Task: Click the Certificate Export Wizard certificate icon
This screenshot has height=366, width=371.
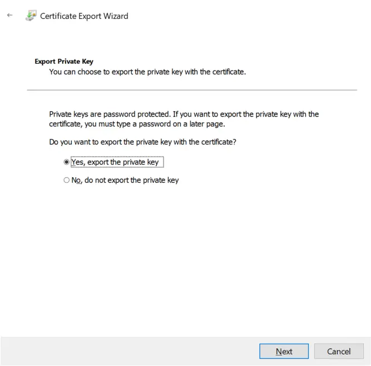Action: tap(31, 16)
